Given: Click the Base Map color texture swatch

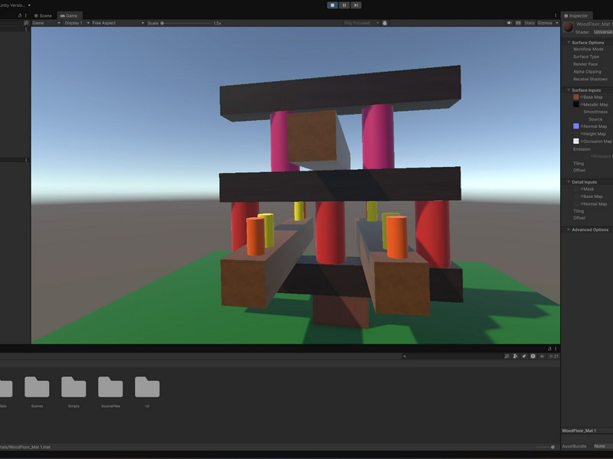Looking at the screenshot, I should [x=576, y=97].
